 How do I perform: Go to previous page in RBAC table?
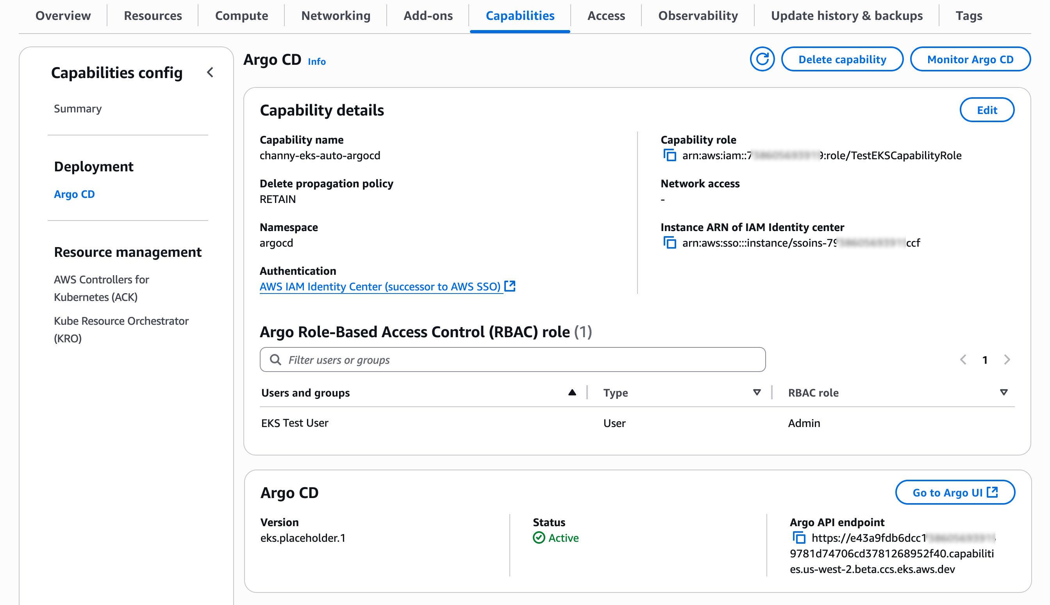[x=963, y=359]
